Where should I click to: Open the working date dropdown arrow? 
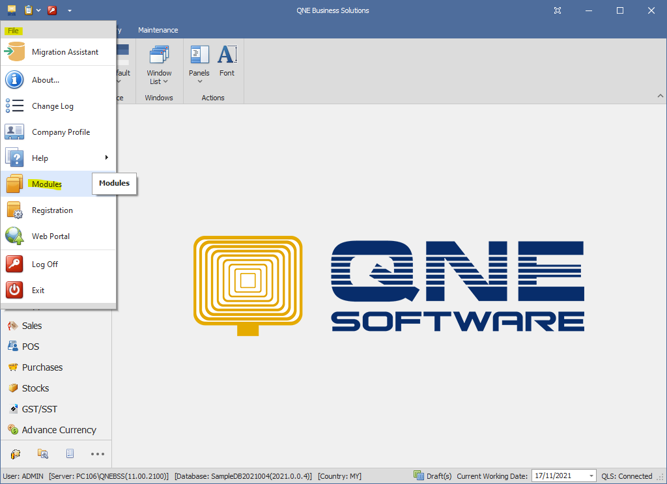click(x=591, y=476)
